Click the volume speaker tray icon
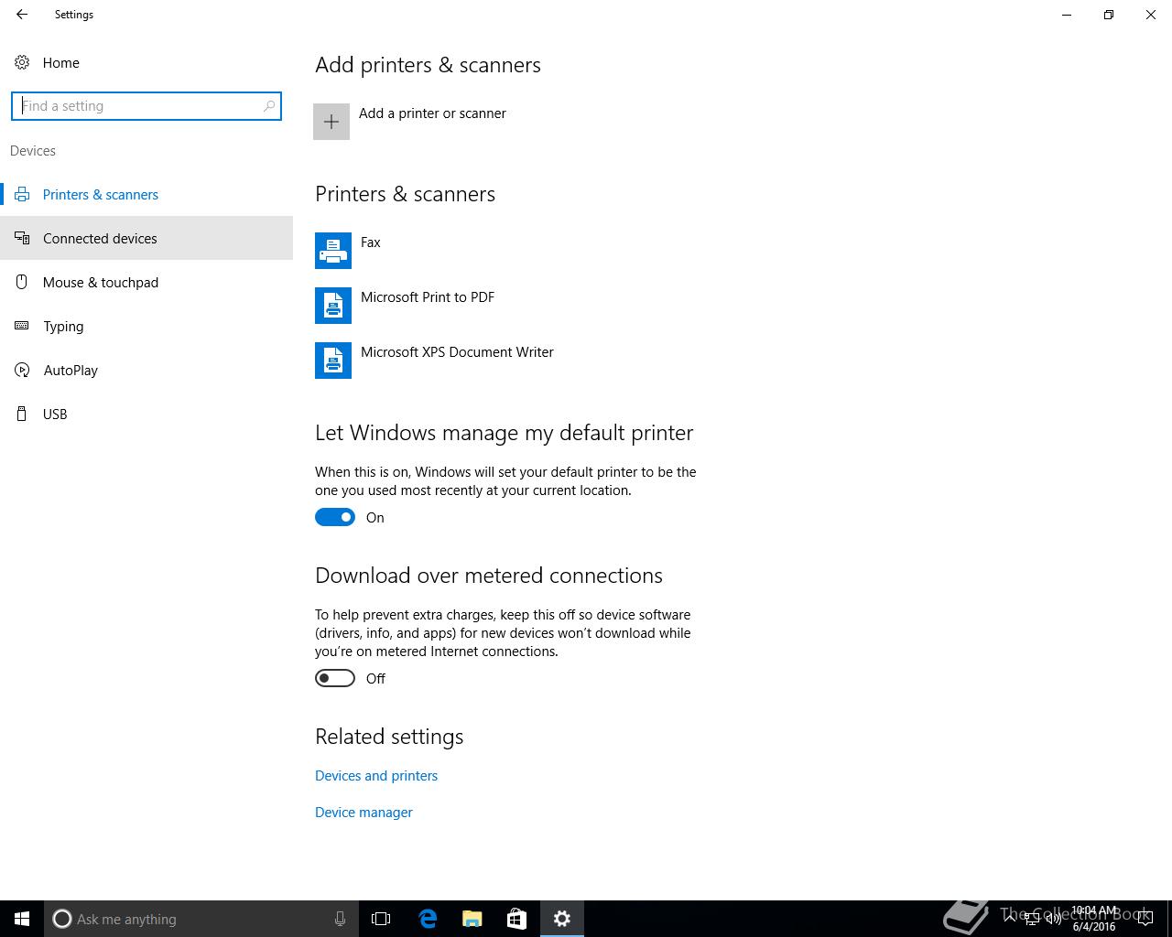Viewport: 1172px width, 937px height. [1053, 919]
